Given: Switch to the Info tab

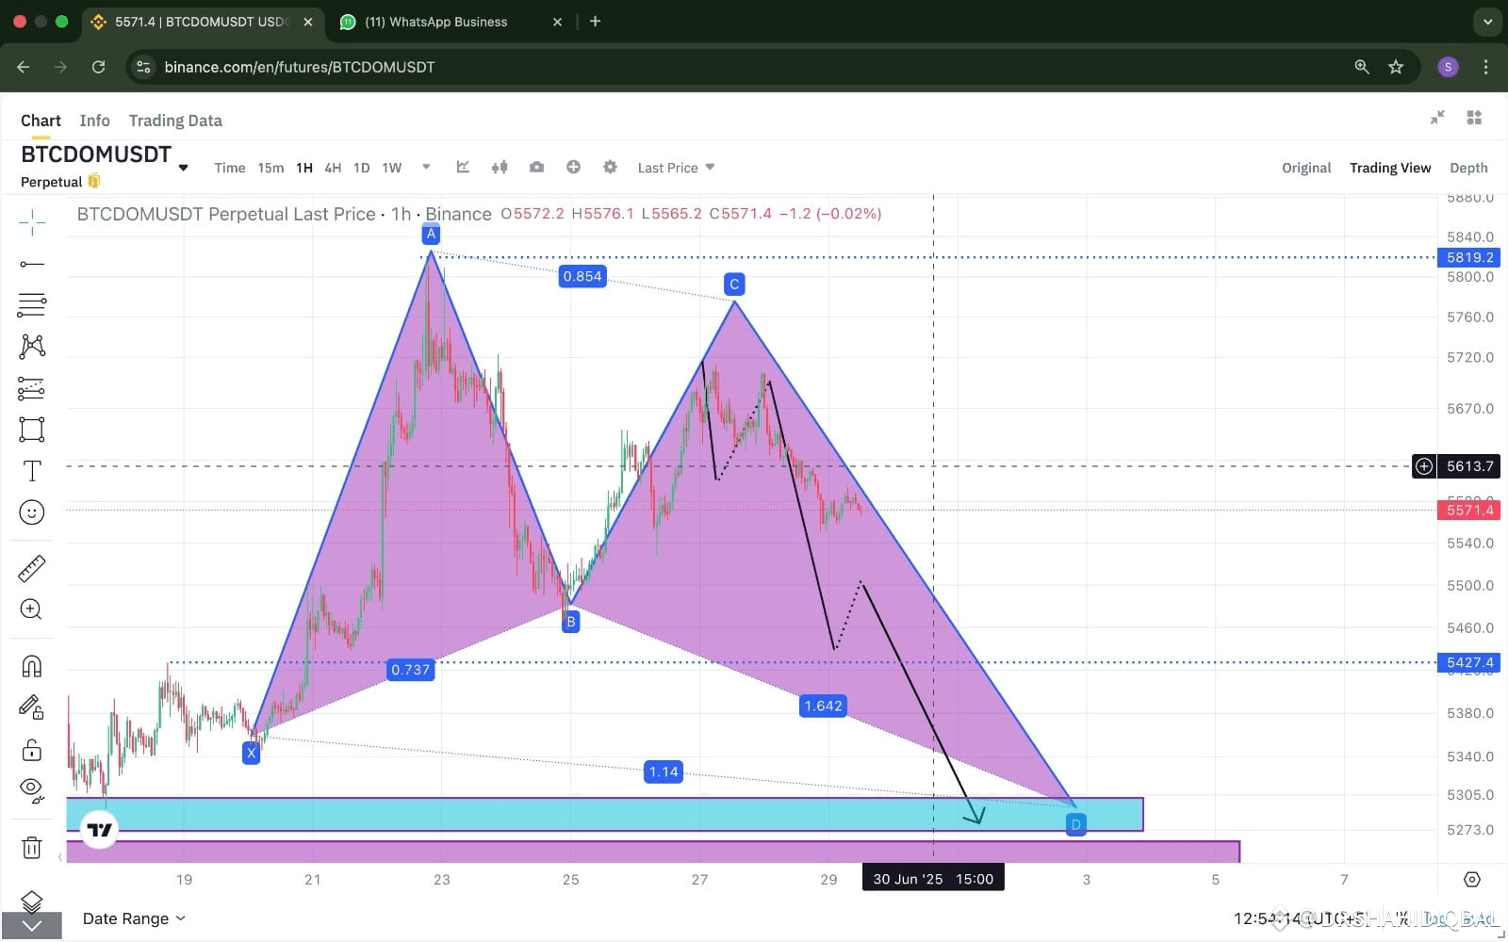Looking at the screenshot, I should coord(94,121).
